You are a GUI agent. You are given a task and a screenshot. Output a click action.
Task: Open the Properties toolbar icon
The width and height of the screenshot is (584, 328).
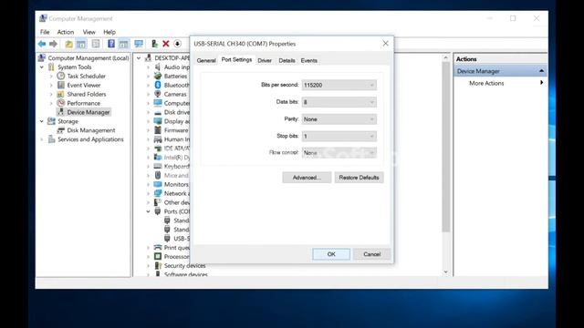96,44
